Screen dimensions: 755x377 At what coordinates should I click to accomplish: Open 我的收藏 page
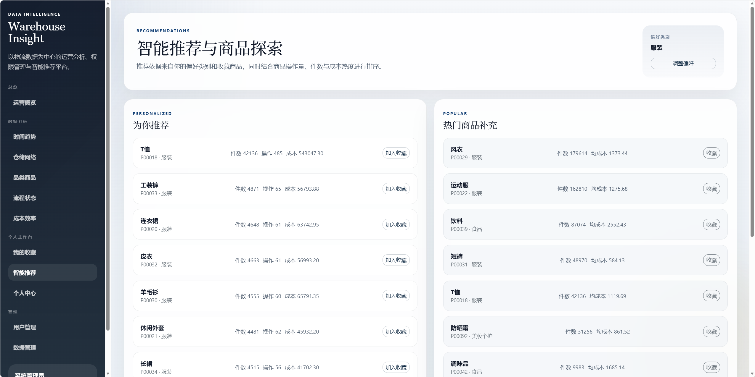(x=25, y=253)
